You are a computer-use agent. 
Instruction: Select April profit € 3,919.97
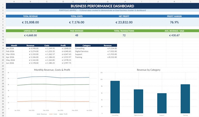pyautogui.click(x=63, y=57)
